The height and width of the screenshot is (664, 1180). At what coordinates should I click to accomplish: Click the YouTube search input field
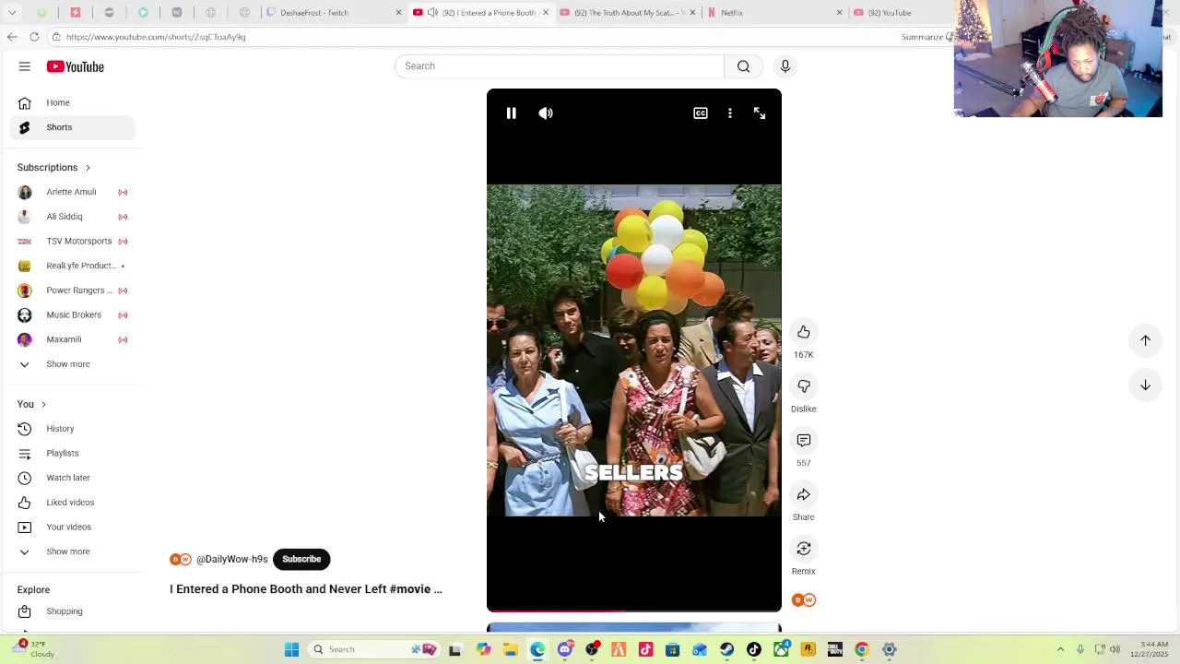coord(560,66)
